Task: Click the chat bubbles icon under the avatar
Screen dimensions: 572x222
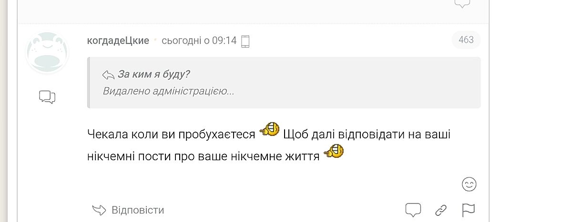Action: tap(47, 97)
